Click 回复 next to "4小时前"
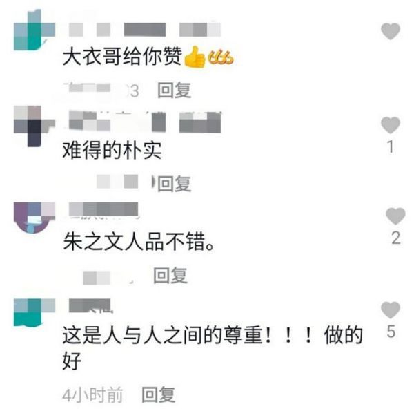414x409 pixels. tap(159, 394)
